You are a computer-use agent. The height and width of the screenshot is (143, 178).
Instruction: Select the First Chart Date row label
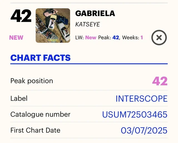click(35, 130)
